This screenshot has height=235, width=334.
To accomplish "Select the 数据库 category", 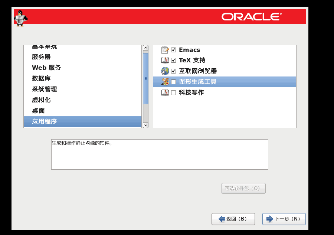I will [41, 78].
